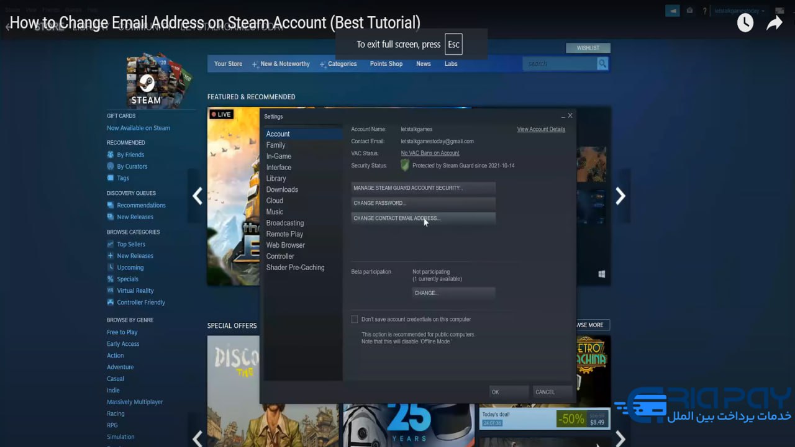
Task: Select Remote Play in Settings list
Action: (303, 235)
